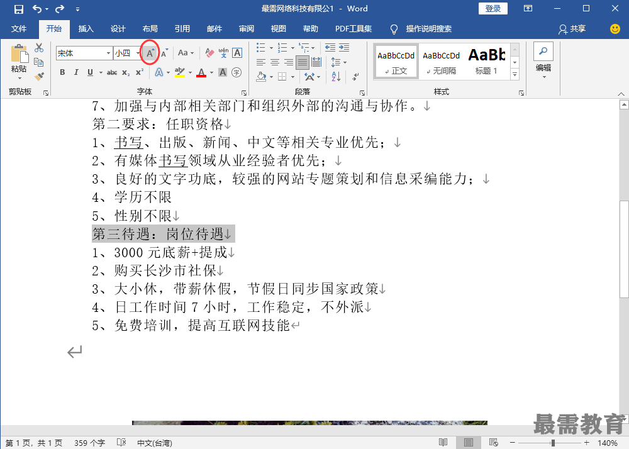Open the bullet list dropdown arrow
This screenshot has width=629, height=449.
click(x=271, y=48)
